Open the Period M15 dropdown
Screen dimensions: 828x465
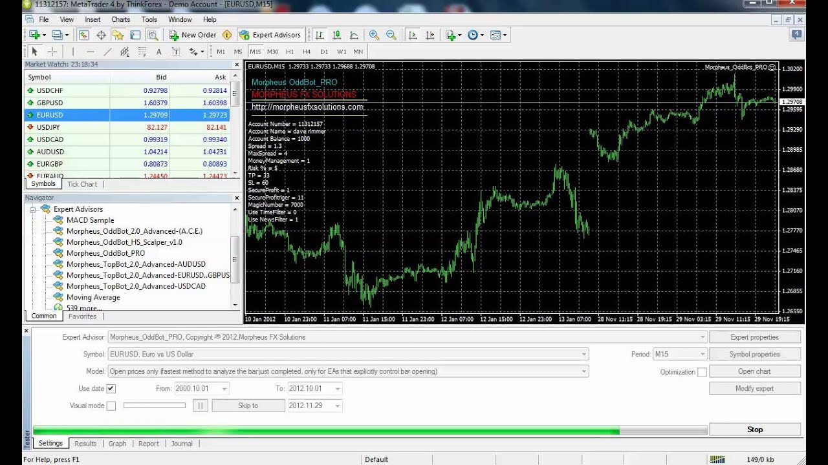click(703, 354)
